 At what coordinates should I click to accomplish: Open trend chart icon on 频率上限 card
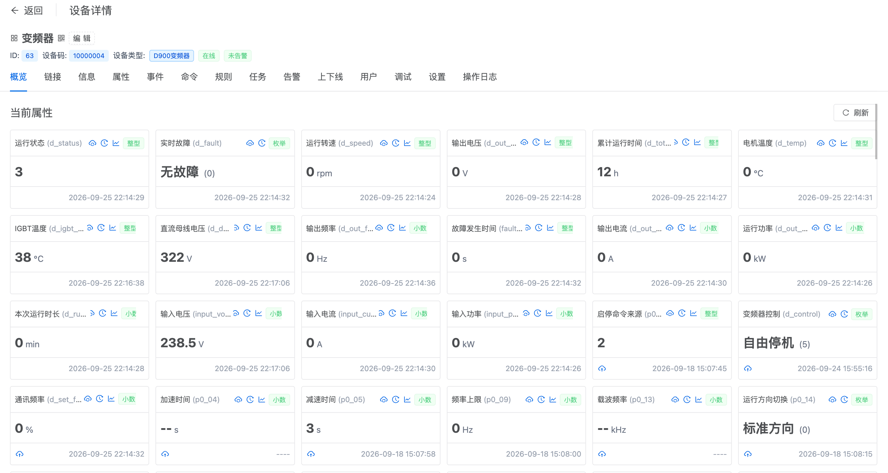(x=553, y=400)
